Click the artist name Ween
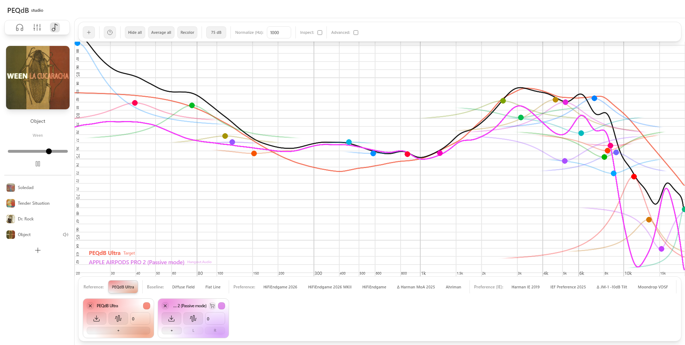The image size is (685, 345). [38, 135]
